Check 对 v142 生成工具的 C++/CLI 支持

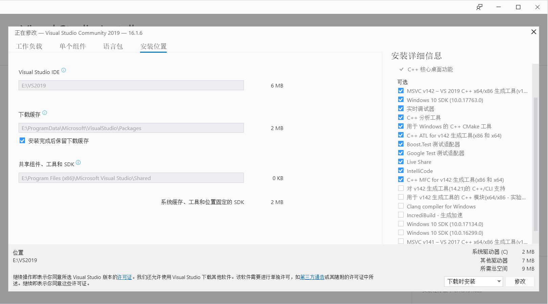[x=401, y=188]
